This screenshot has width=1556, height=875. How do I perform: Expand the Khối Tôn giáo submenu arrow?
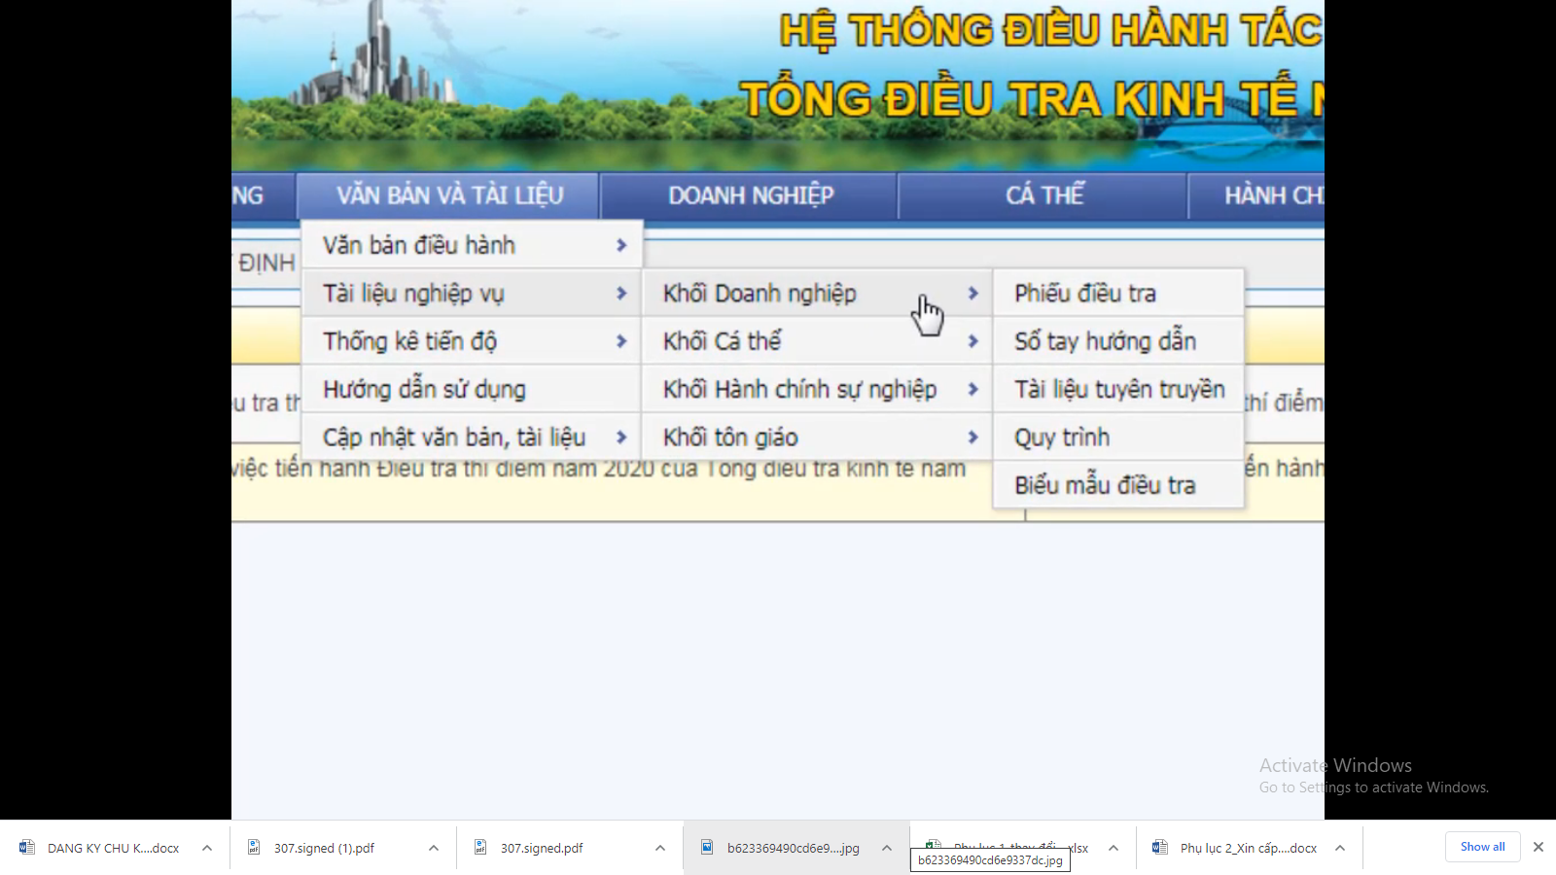coord(972,437)
